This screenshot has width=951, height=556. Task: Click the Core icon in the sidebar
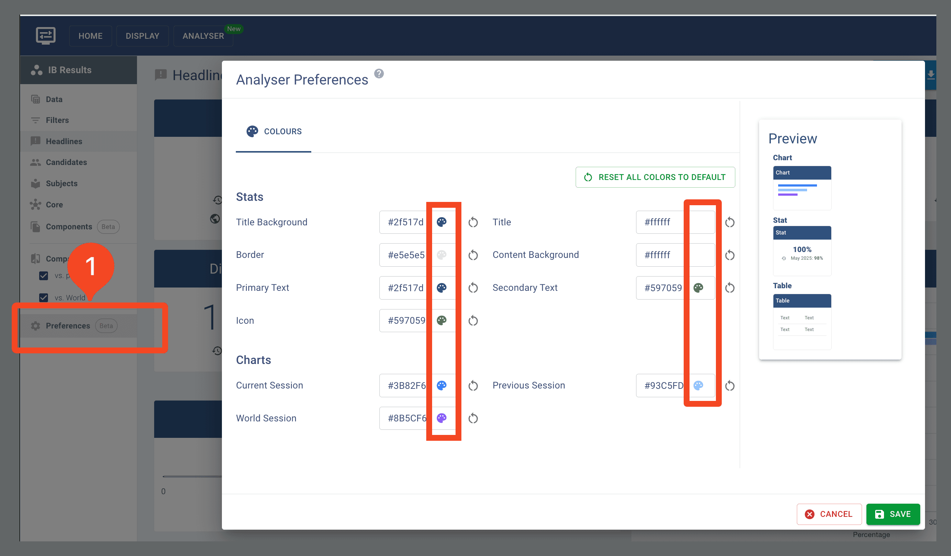(x=36, y=204)
